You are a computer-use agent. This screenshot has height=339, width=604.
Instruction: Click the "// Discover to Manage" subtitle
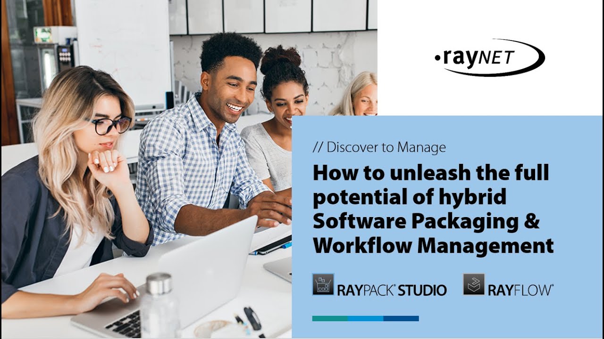coord(379,147)
